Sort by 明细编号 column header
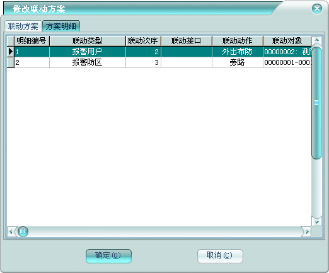 (x=32, y=41)
